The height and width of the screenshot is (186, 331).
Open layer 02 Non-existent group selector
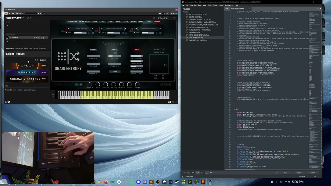[114, 29]
